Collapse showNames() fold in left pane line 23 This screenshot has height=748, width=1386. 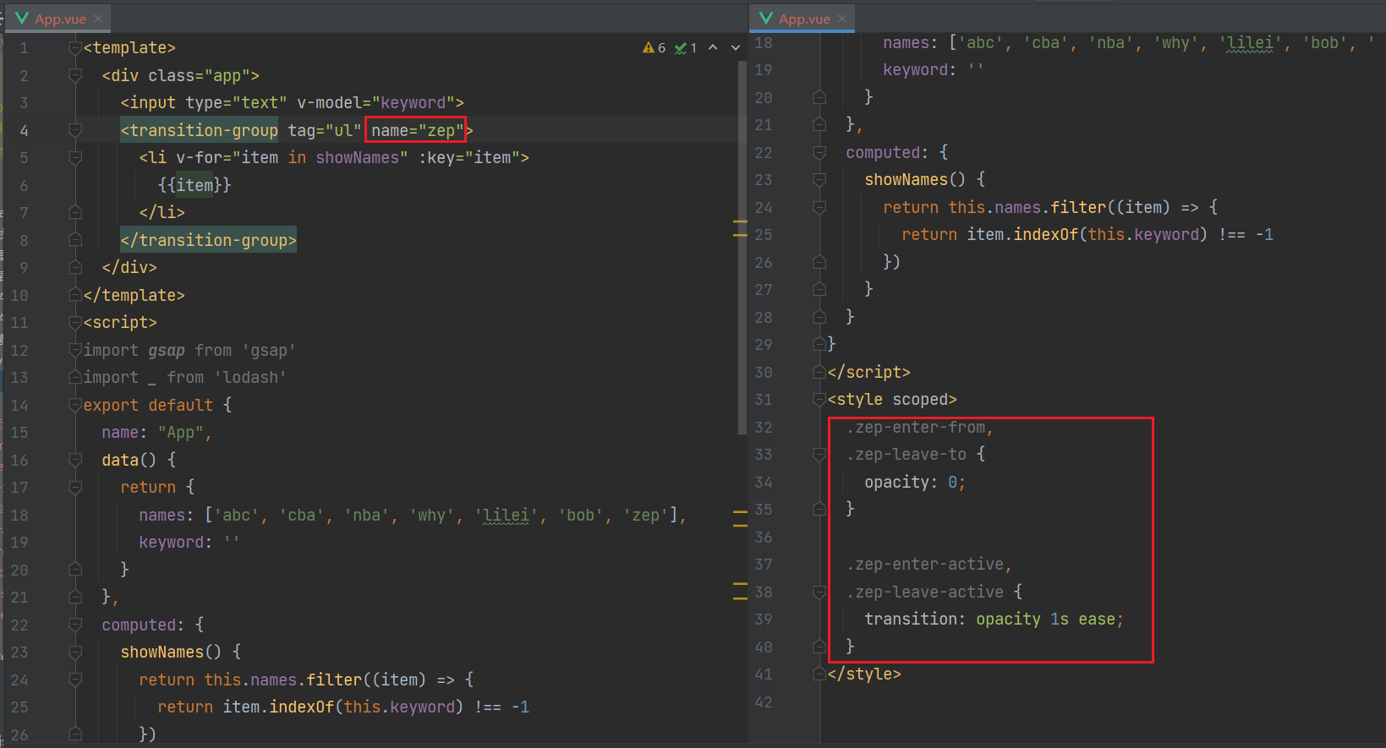tap(75, 652)
